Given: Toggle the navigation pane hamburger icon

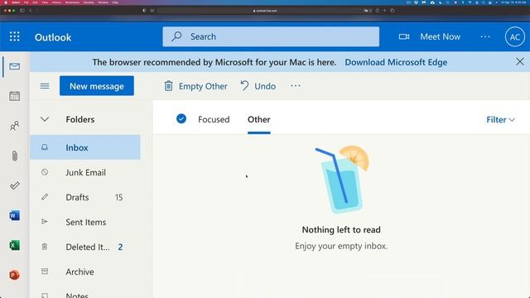Looking at the screenshot, I should (45, 86).
